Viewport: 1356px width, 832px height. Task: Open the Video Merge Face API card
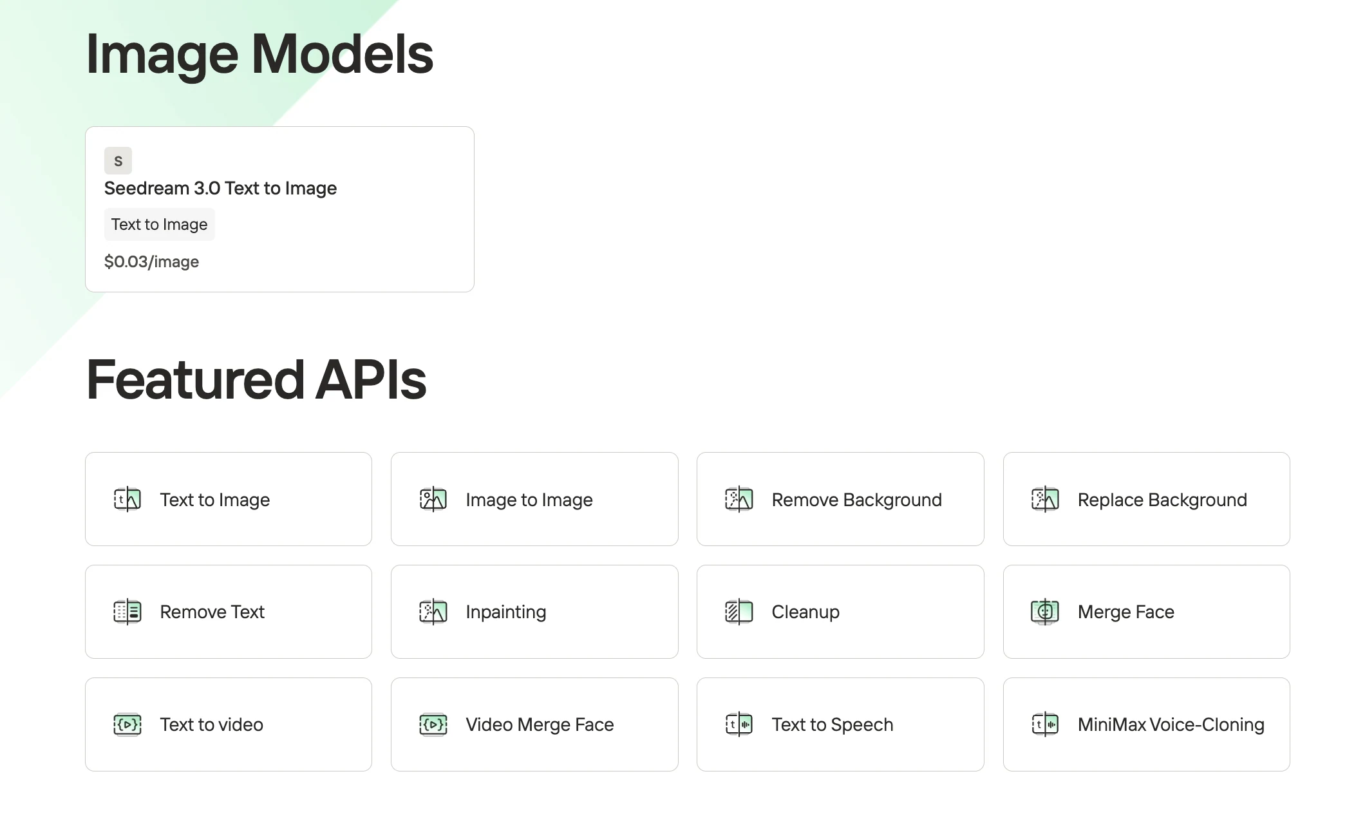534,724
